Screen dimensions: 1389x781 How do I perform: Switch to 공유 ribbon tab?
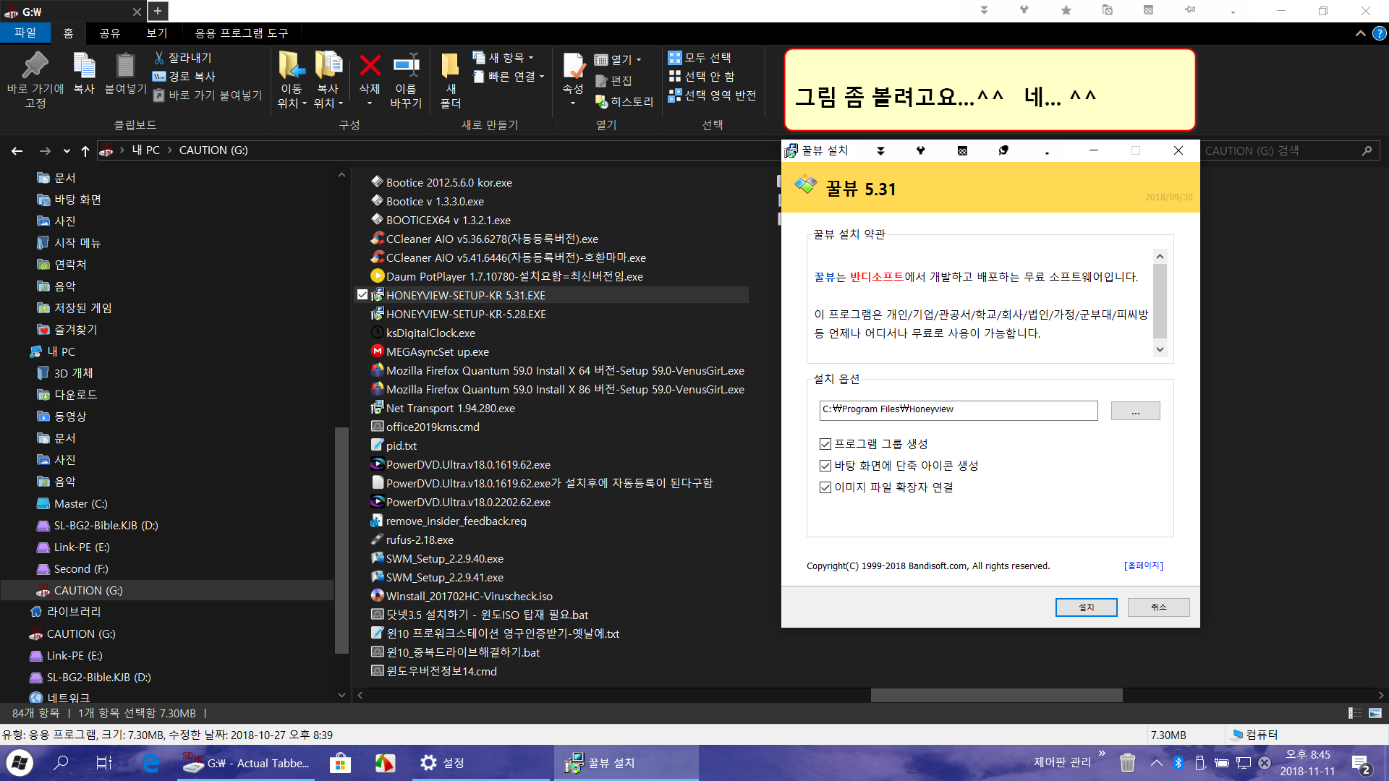110,33
